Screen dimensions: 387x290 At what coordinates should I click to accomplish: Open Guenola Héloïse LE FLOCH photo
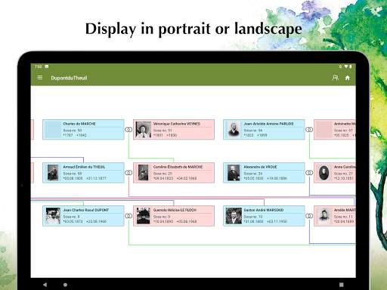tap(143, 216)
